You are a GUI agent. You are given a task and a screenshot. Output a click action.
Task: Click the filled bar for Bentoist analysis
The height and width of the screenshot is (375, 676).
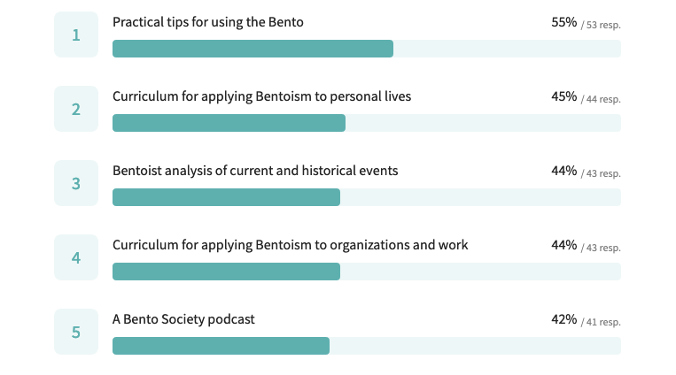(x=226, y=197)
